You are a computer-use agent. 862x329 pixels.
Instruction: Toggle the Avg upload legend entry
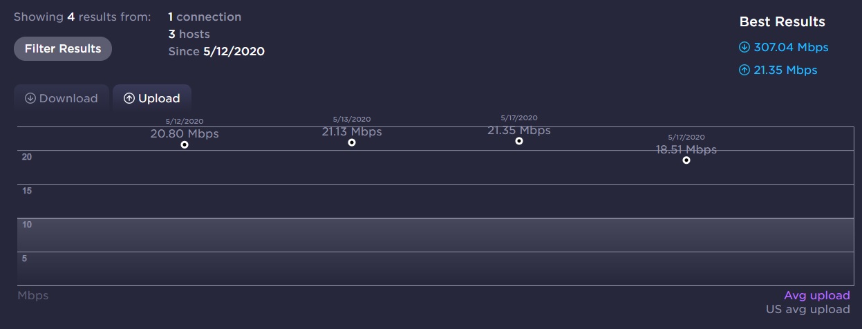(816, 296)
